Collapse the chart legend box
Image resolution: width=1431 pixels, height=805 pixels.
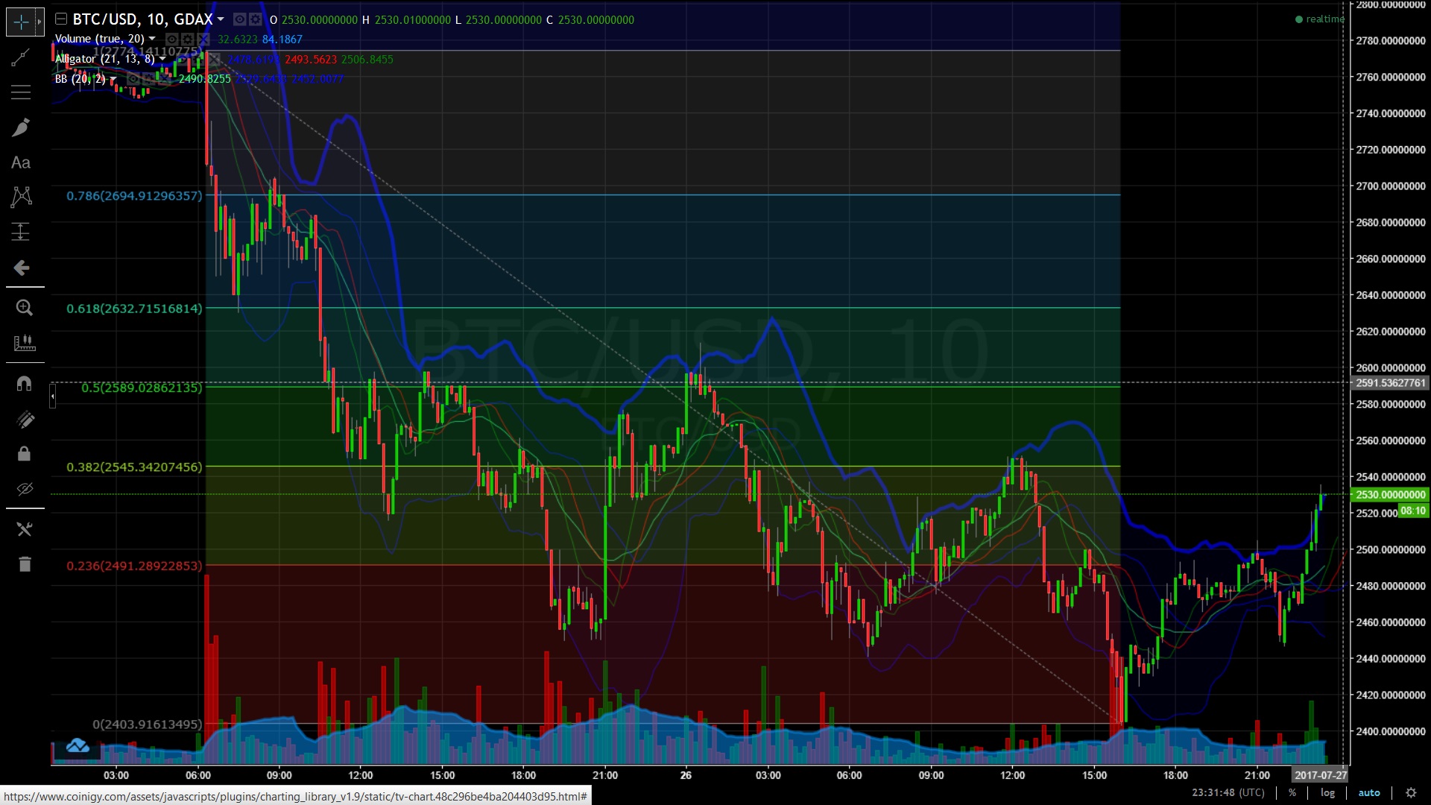coord(61,19)
